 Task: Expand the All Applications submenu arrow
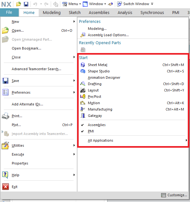187,140
